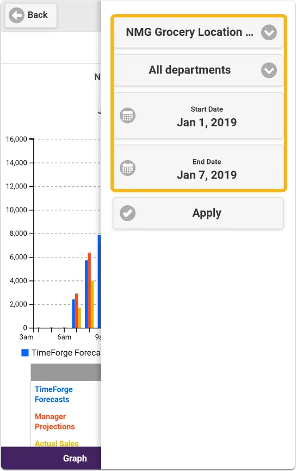Click the chevron beside All departments
This screenshot has height=471, width=296.
269,70
